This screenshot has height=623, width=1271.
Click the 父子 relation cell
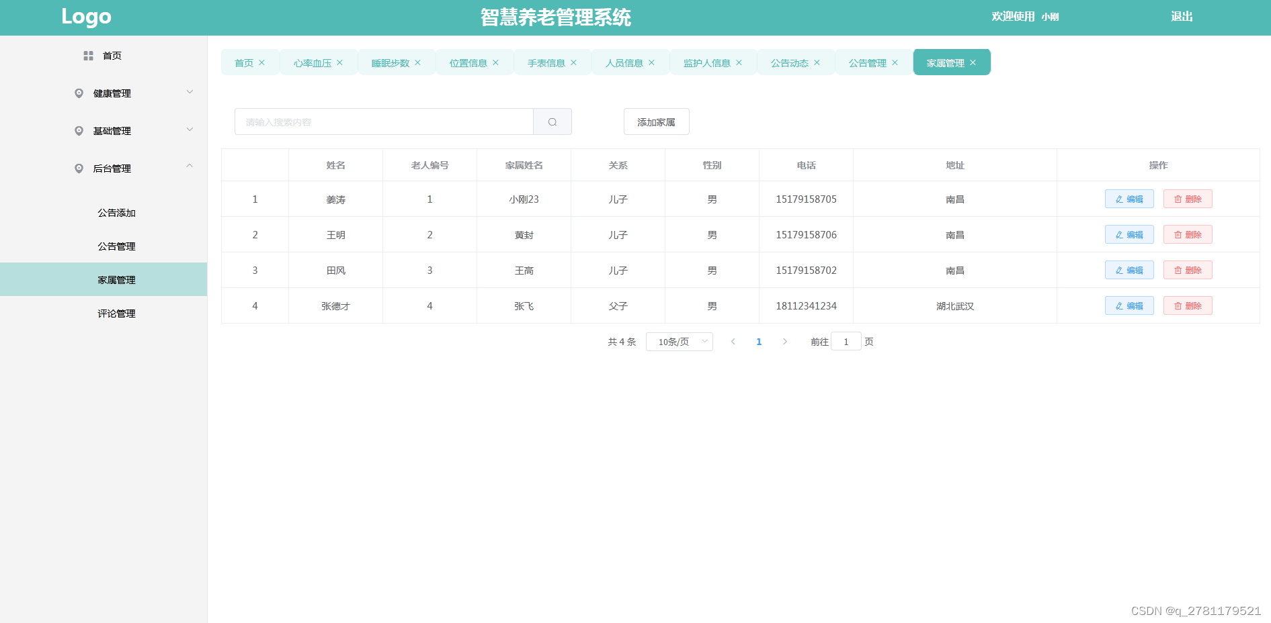(618, 306)
